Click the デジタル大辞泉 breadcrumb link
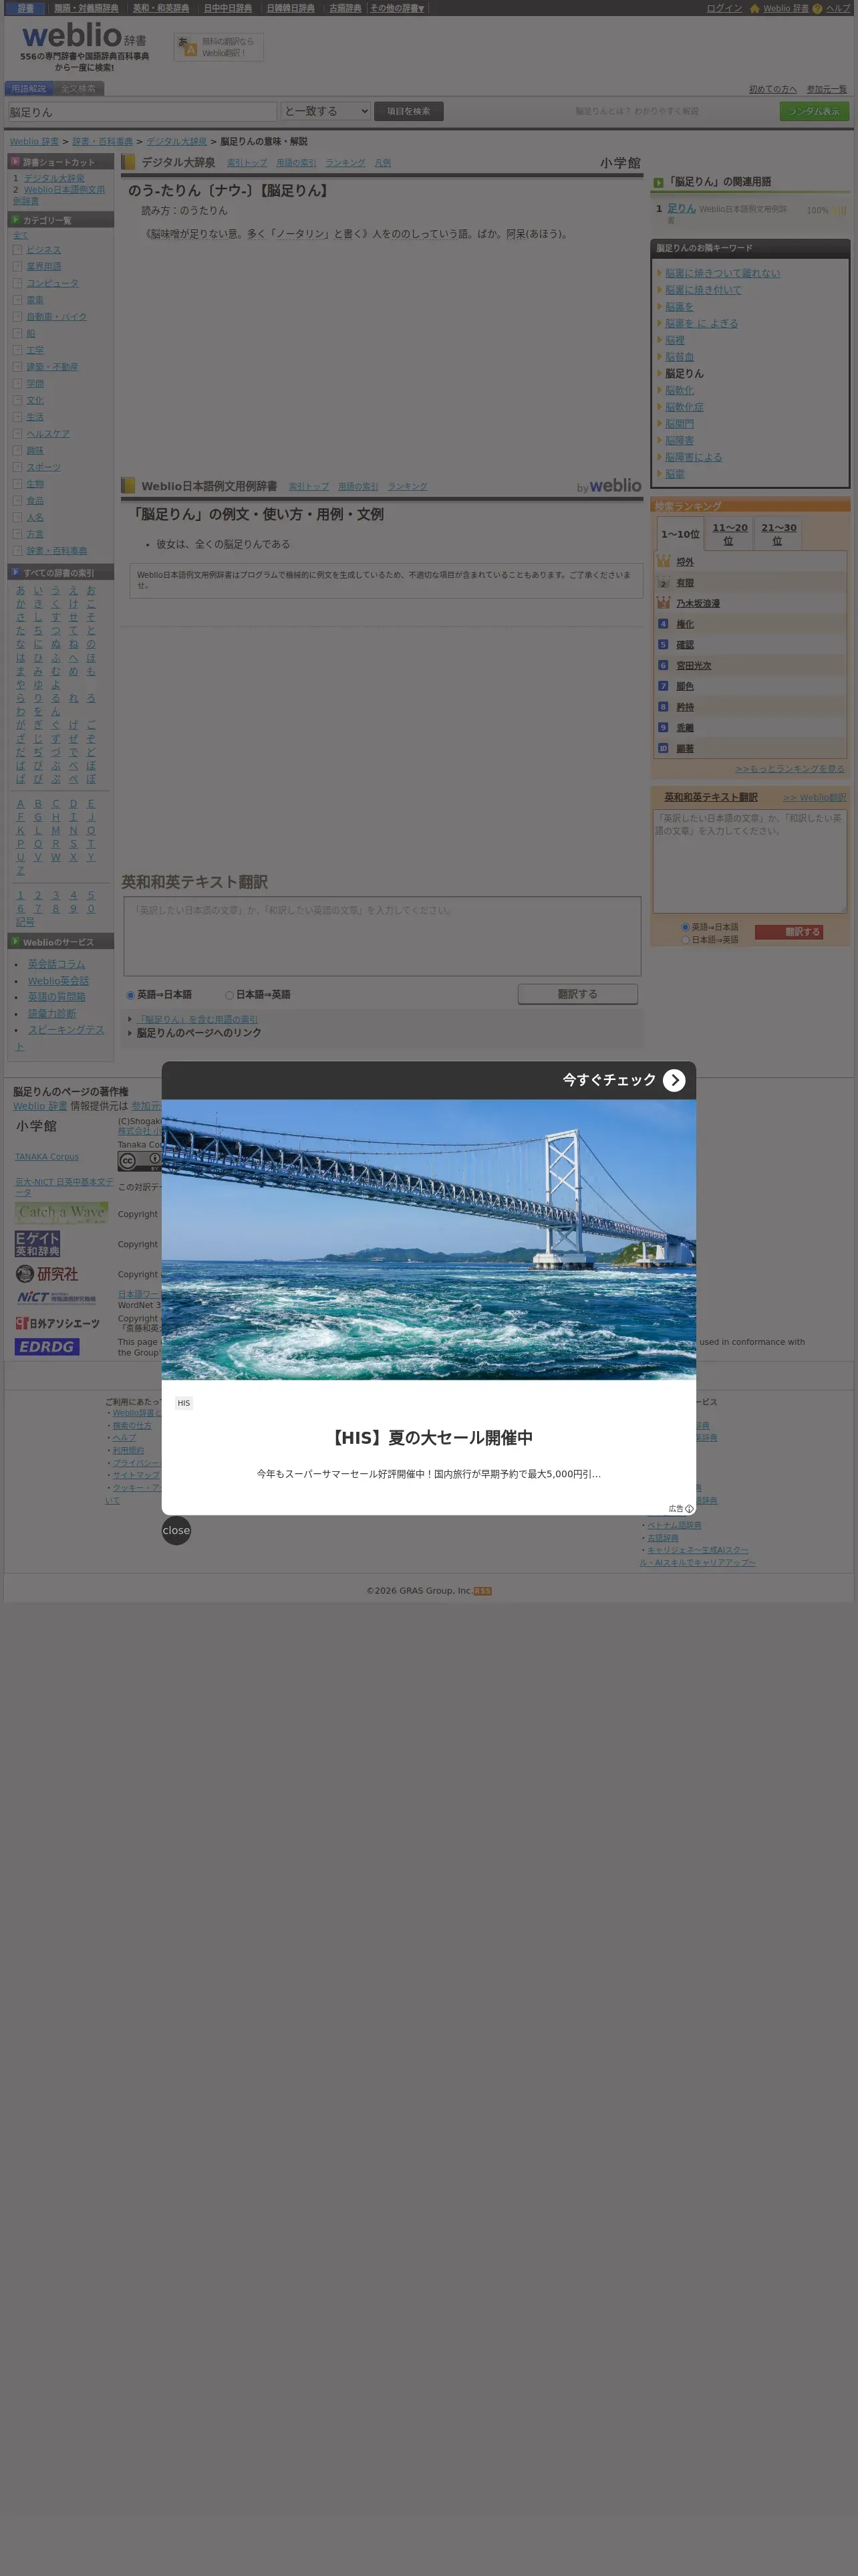Image resolution: width=858 pixels, height=2576 pixels. (x=177, y=142)
